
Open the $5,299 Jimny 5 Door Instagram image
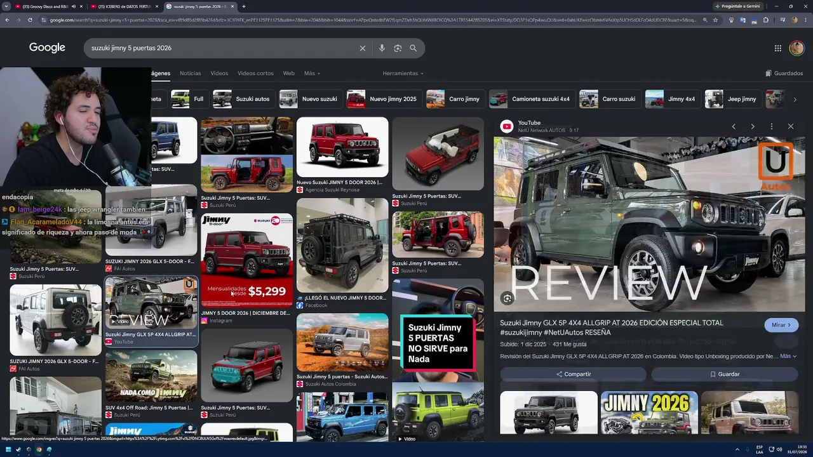(247, 260)
